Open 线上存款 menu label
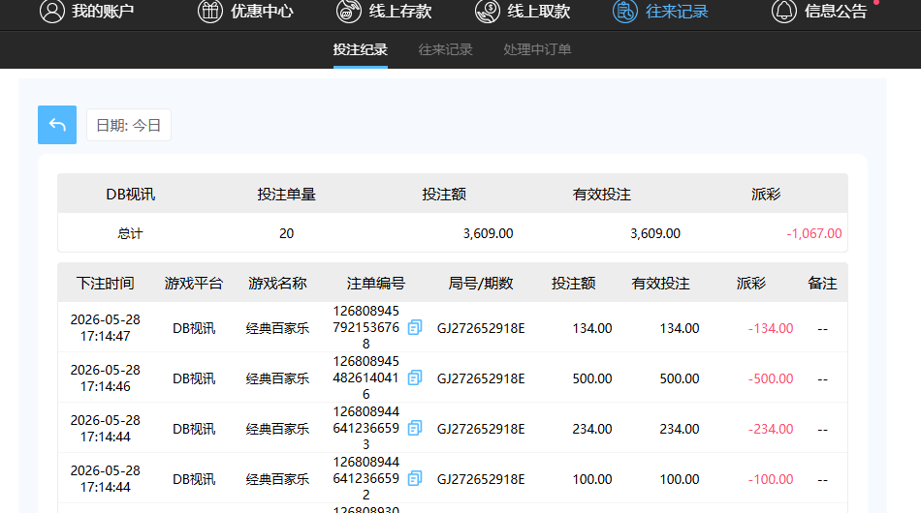Screen dimensions: 921x513 pyautogui.click(x=400, y=12)
